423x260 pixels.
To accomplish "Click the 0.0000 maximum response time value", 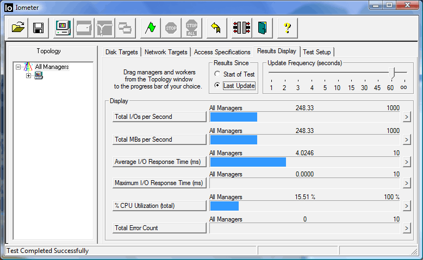I will point(304,174).
